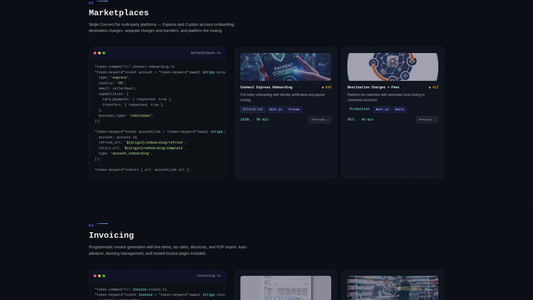Select the Prisma tag
Image resolution: width=533 pixels, height=300 pixels.
(294, 109)
